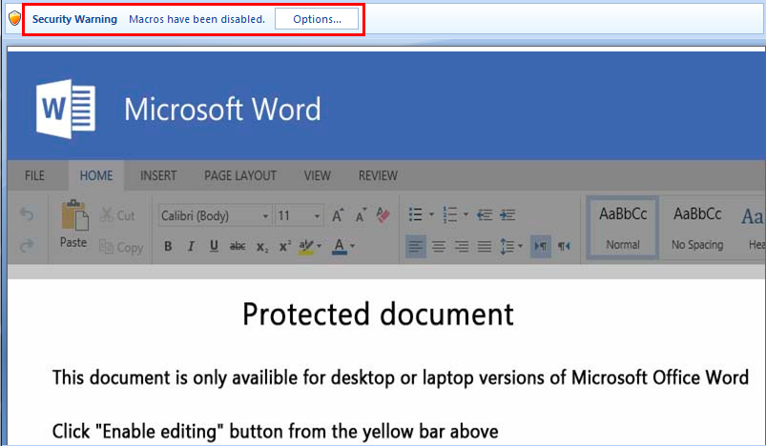Expand the font color dropdown arrow
The width and height of the screenshot is (766, 446).
coord(352,246)
